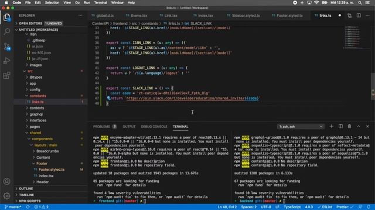This screenshot has height=210, width=375.
Task: Open the Explorer view in the activity bar
Action: [x=6, y=17]
